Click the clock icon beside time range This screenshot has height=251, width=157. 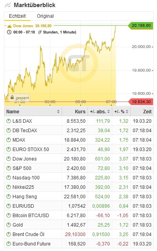9,32
